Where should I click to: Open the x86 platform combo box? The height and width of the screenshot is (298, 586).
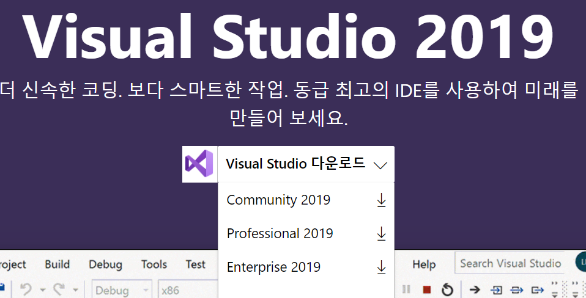click(188, 289)
